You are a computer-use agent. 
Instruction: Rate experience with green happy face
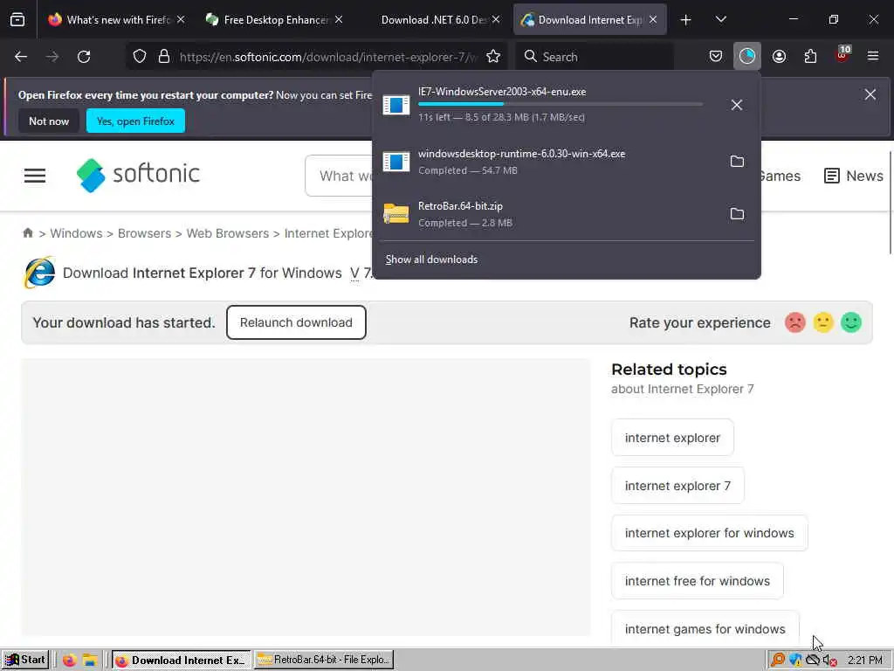(850, 322)
